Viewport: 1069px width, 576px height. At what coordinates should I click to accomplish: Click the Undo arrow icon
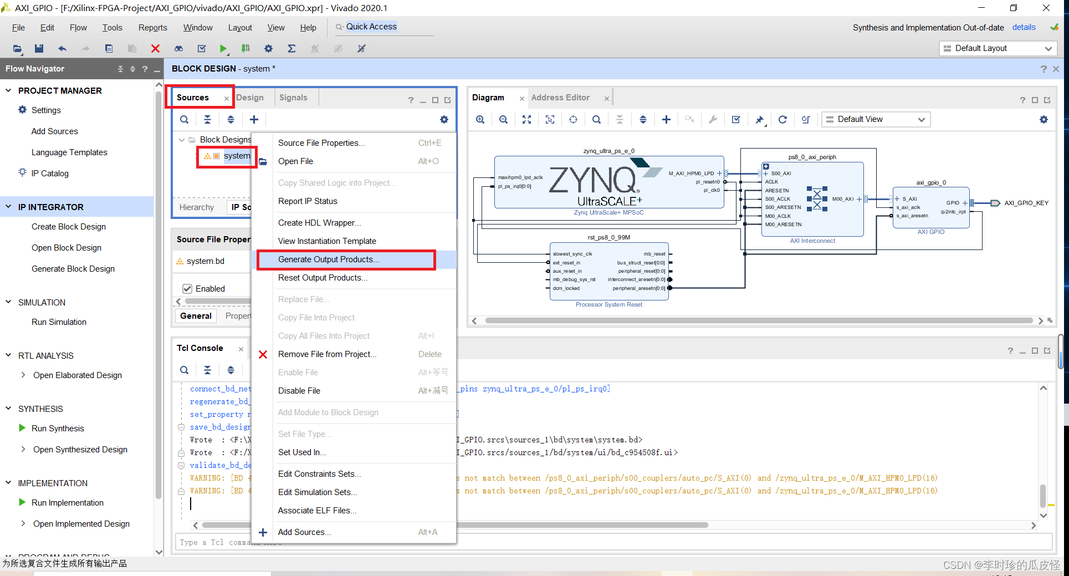(62, 49)
